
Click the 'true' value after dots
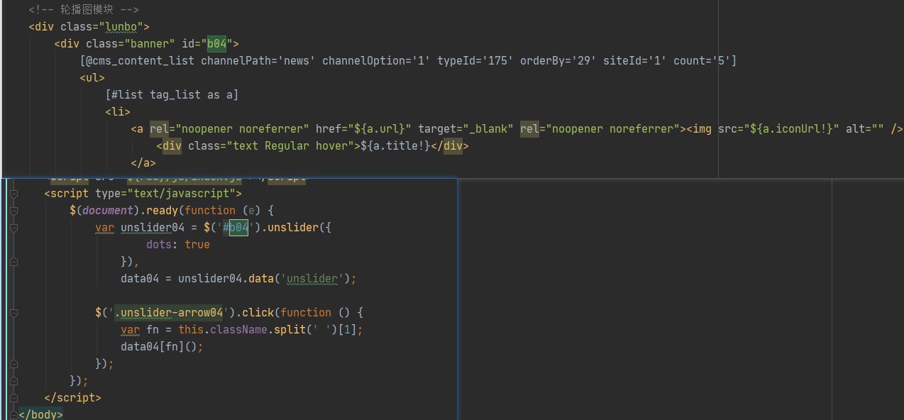coord(197,245)
